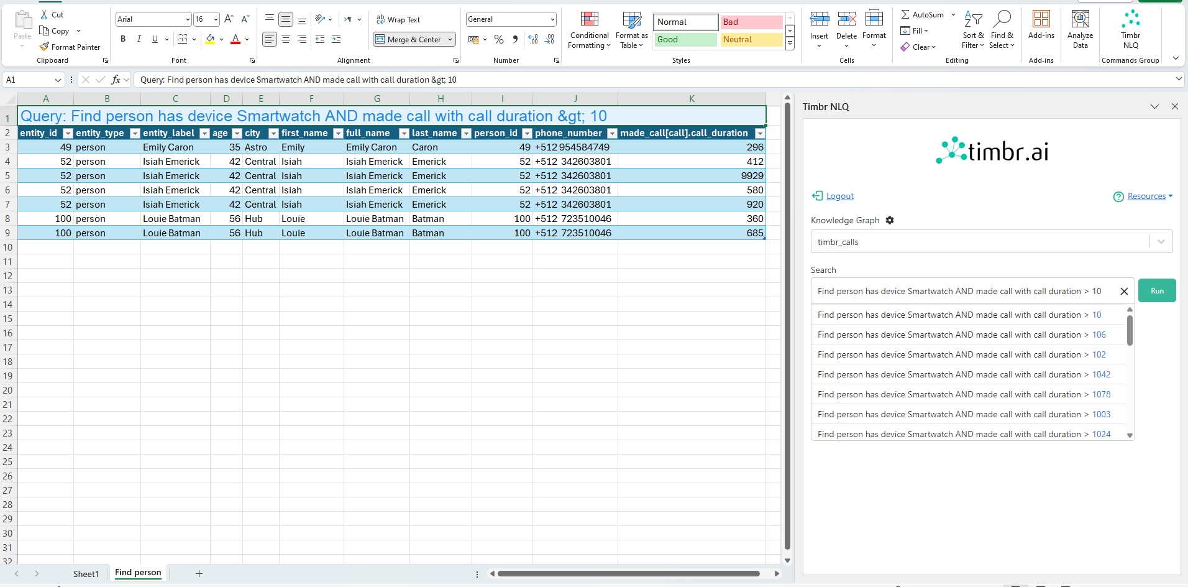Click the Percent Style icon
Viewport: 1188px width, 587px height.
pos(499,40)
